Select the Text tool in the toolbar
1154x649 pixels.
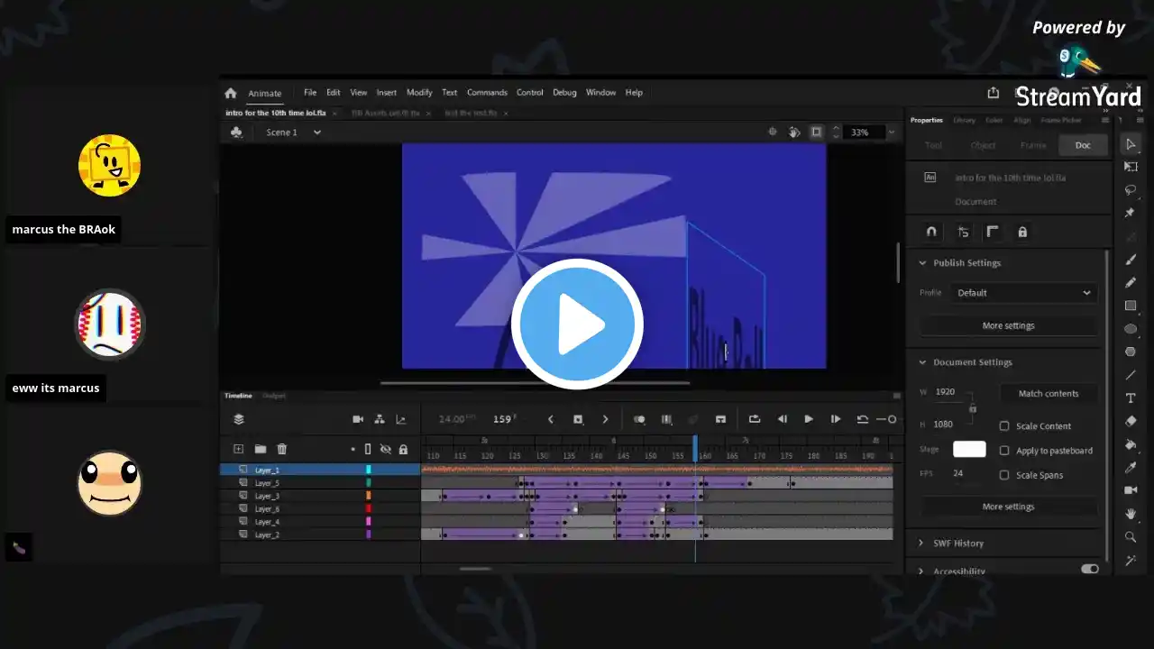[x=1131, y=398]
